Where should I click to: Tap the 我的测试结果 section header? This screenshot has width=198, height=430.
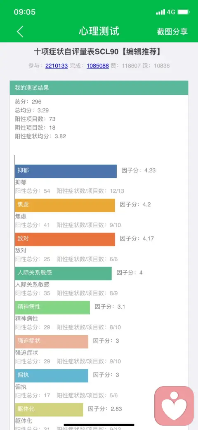coord(99,88)
